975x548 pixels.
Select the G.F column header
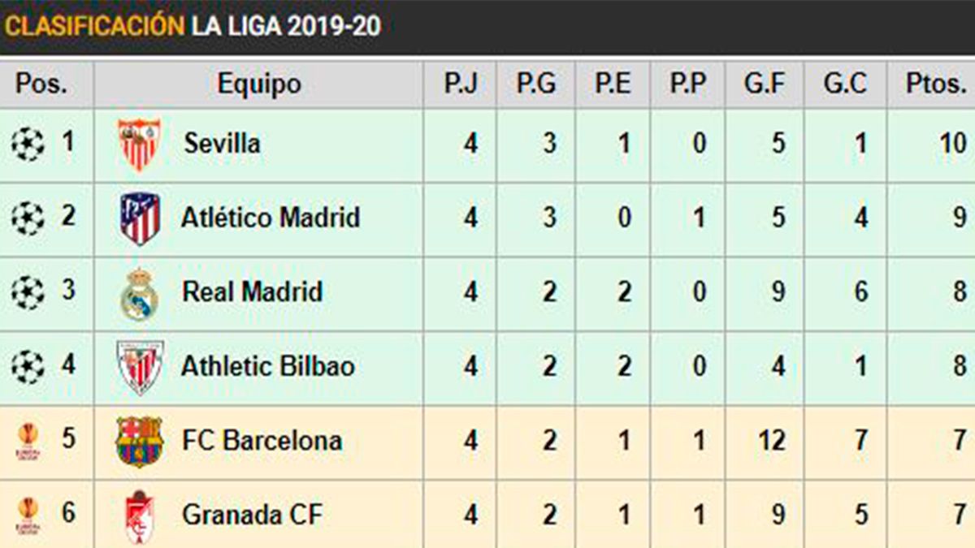765,84
